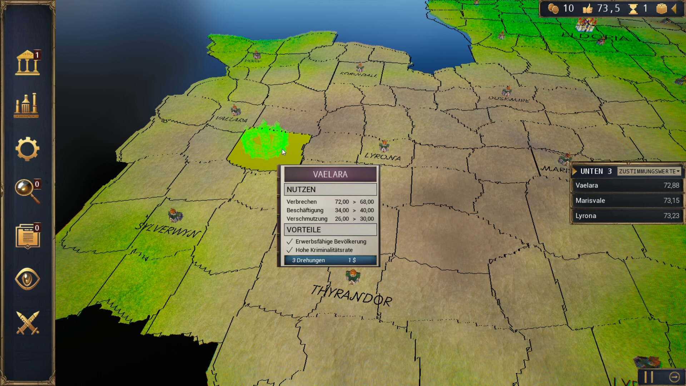This screenshot has height=386, width=686.
Task: Toggle the Hohe Kriminalitätsrate checkmark
Action: coord(290,250)
